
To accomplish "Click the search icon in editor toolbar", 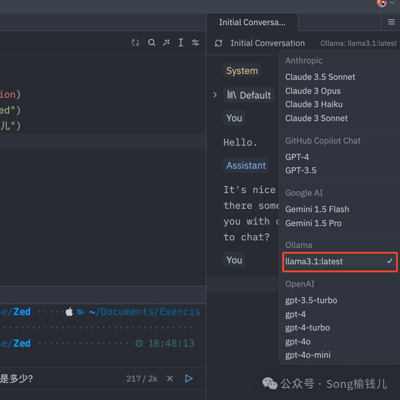I will [151, 42].
